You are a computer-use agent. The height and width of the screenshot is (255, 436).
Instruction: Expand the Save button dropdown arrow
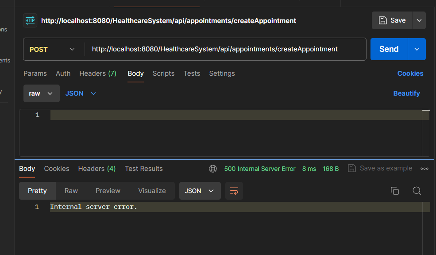click(419, 20)
